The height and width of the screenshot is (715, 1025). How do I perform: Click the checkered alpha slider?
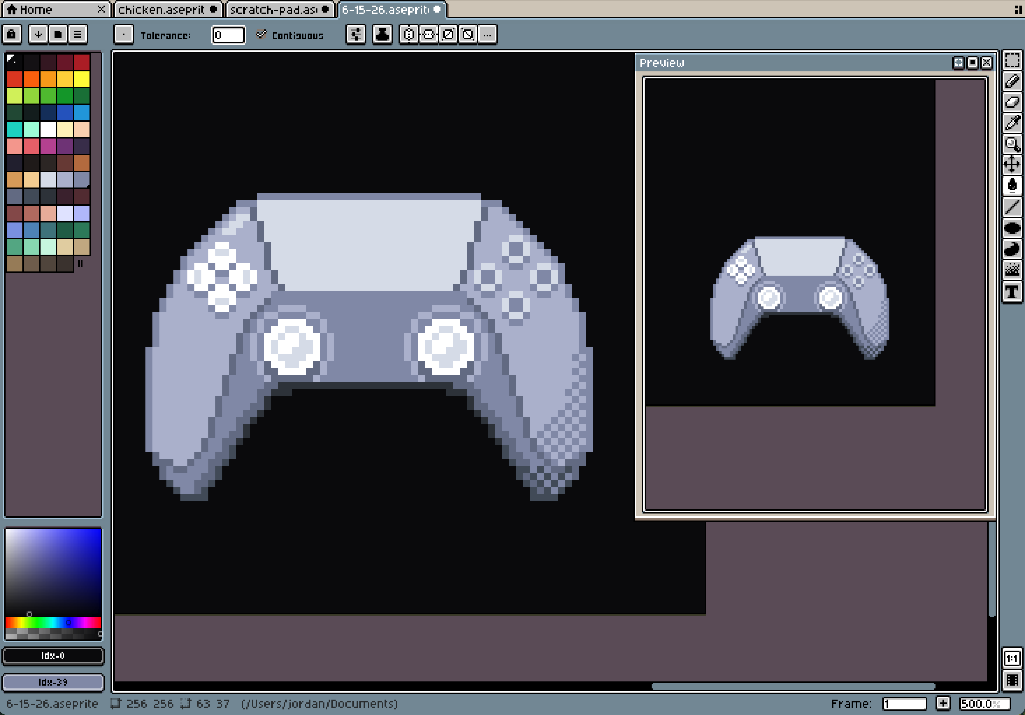point(53,634)
